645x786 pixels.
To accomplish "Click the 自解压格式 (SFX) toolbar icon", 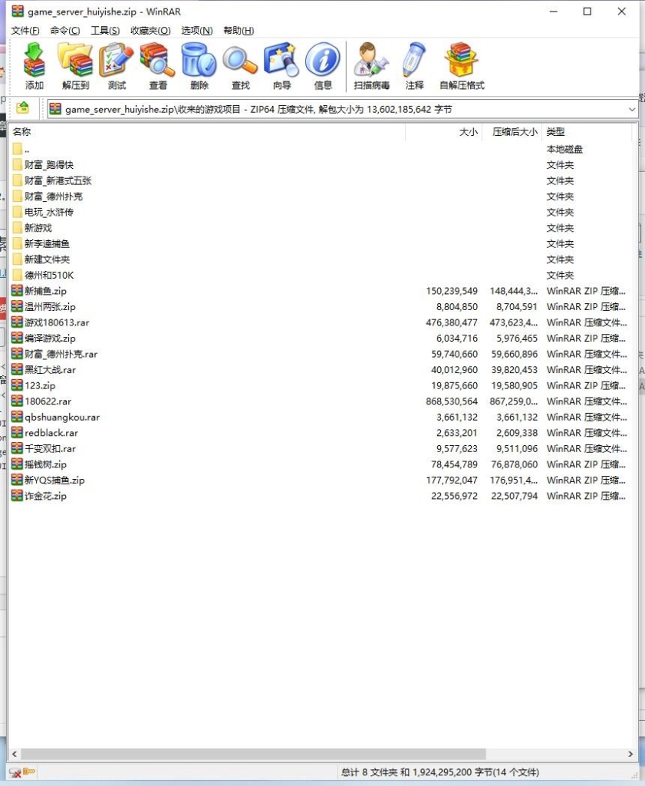I will [462, 66].
